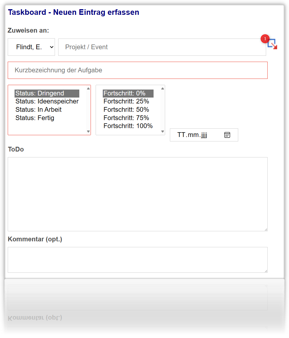Click the Projekt / Event input field

tap(162, 47)
